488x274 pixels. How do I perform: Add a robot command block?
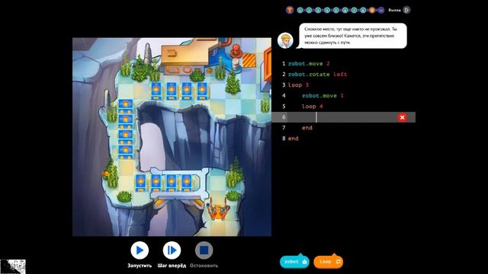pyautogui.click(x=294, y=262)
